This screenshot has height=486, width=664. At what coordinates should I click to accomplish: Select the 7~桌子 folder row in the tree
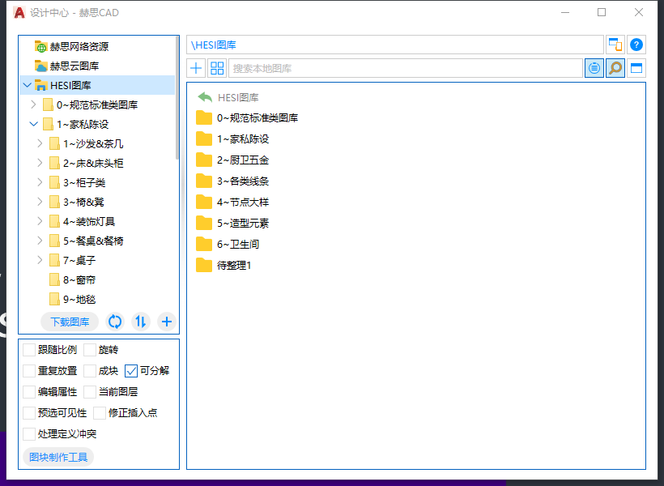click(x=72, y=260)
